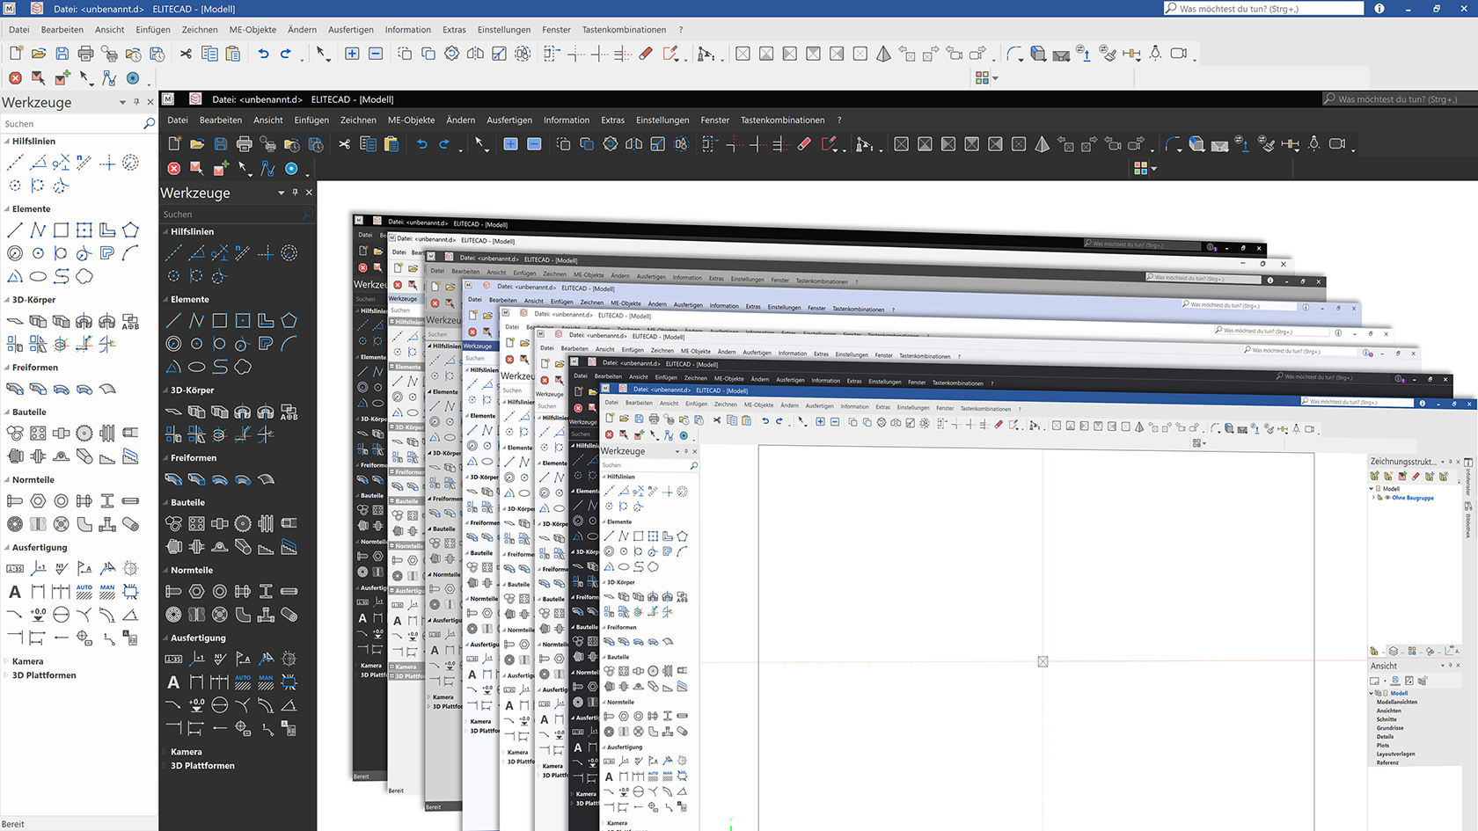Open the dark Werkzeuge panel options dropdown arrow
This screenshot has width=1478, height=831.
point(282,193)
